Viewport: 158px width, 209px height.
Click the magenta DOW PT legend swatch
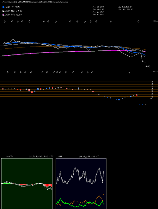click(3, 15)
